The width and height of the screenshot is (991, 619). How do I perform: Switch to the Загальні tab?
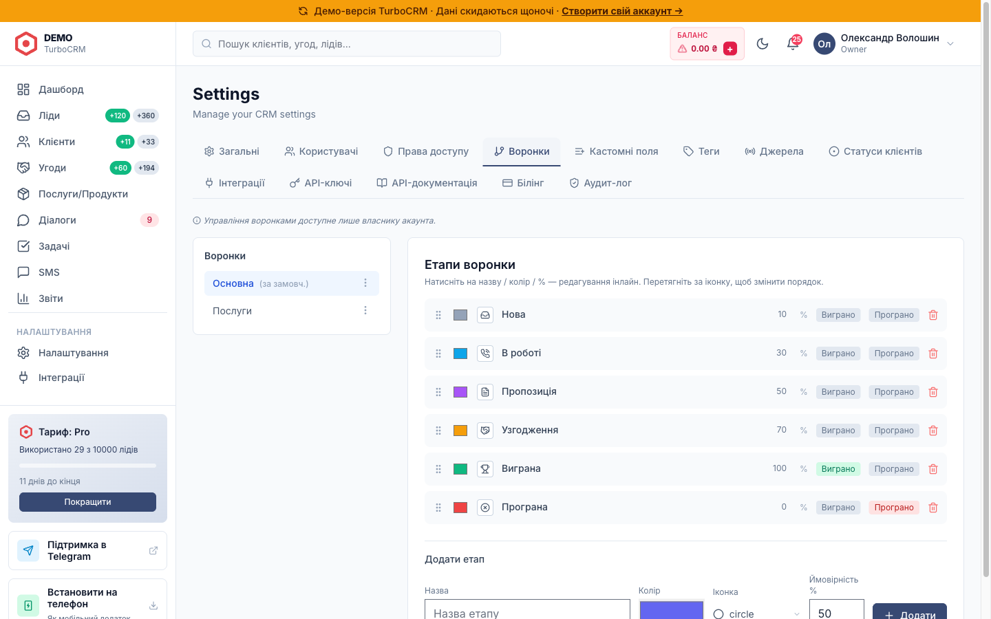point(232,151)
